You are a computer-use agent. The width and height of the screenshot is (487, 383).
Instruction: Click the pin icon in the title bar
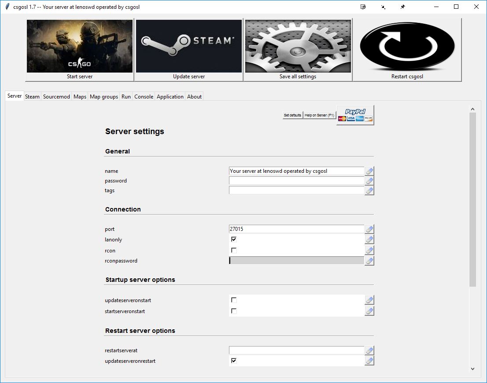point(403,7)
